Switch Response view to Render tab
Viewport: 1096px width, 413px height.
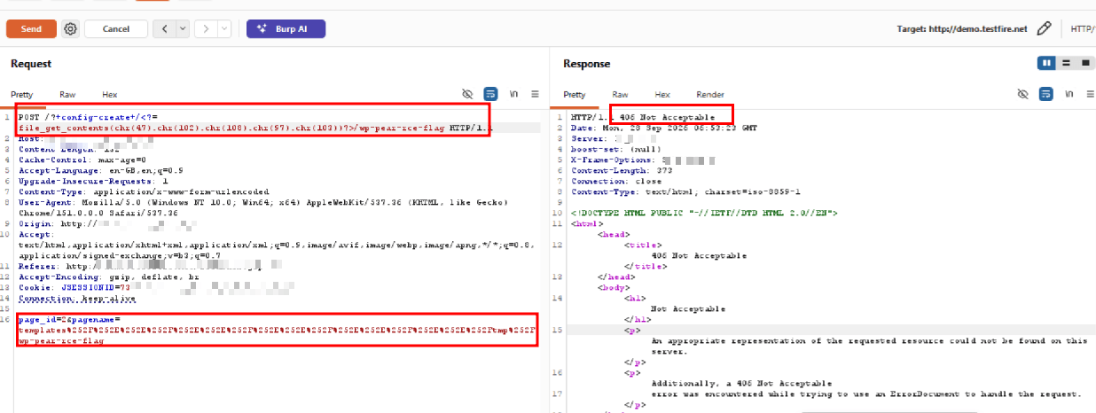tap(710, 94)
